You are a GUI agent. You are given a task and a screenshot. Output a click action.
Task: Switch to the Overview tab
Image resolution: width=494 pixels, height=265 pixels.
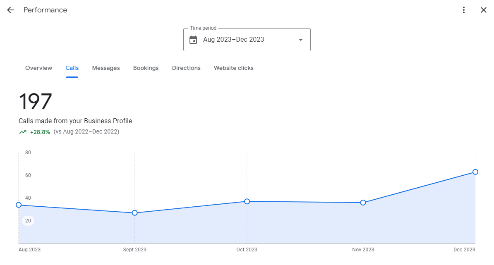point(38,68)
